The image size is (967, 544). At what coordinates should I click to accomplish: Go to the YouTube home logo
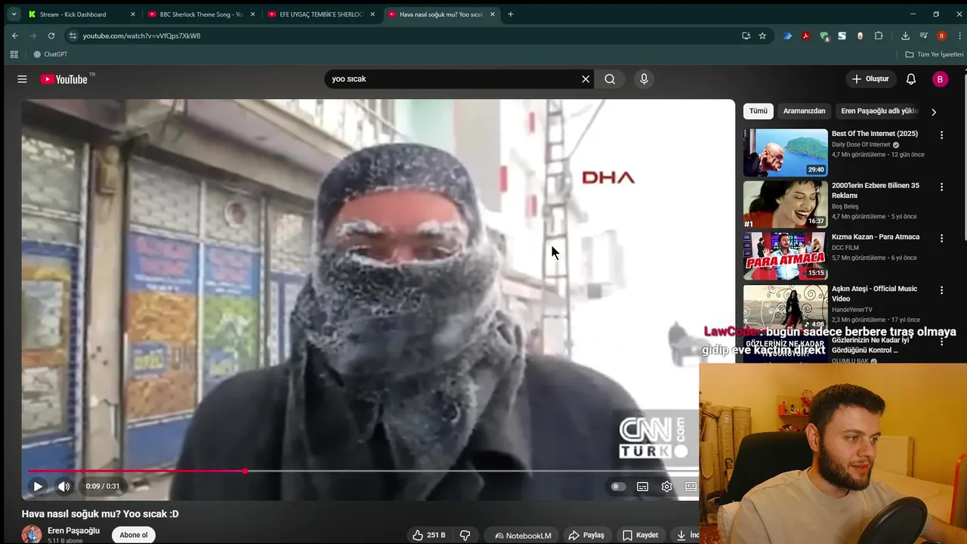(x=64, y=79)
